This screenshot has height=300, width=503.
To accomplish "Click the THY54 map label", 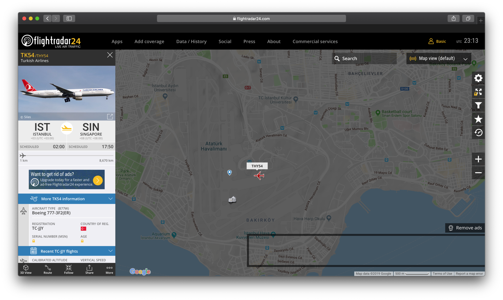I will pyautogui.click(x=257, y=166).
